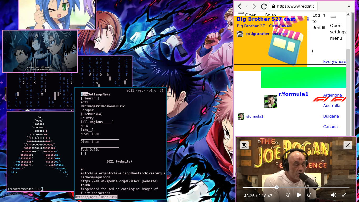The width and height of the screenshot is (359, 202).
Task: Open settings menu on Reddit page
Action: pyautogui.click(x=338, y=32)
